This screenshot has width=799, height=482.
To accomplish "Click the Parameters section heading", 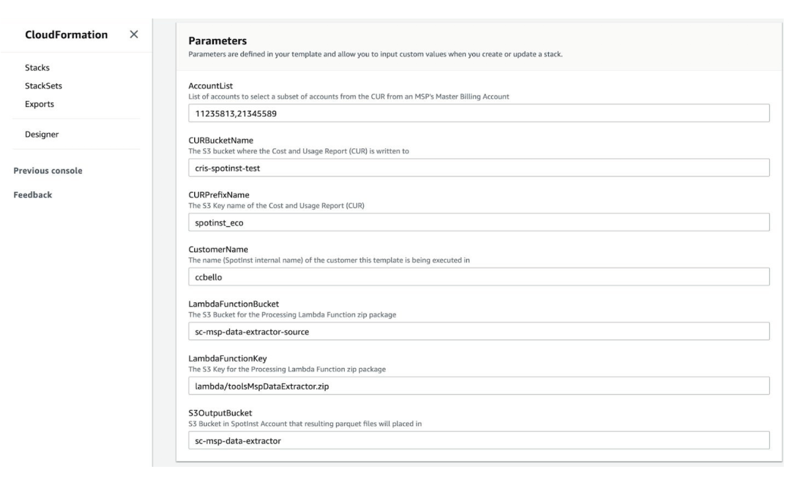I will point(217,41).
